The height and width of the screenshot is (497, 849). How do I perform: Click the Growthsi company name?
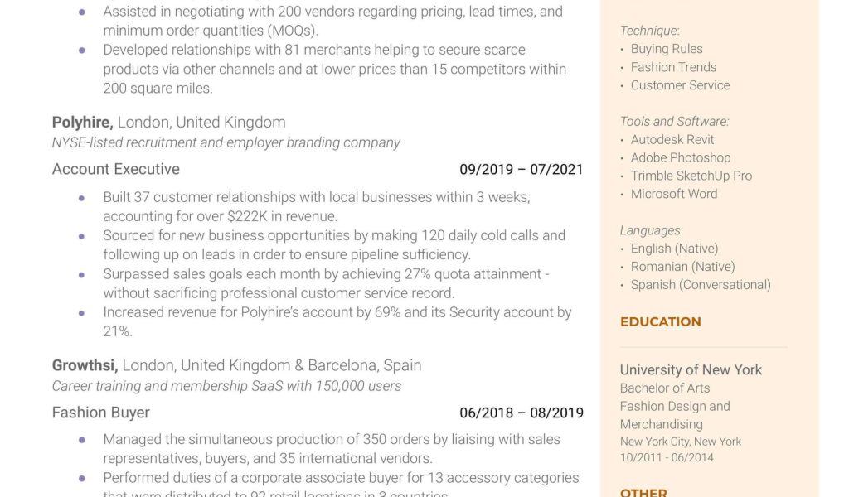pos(85,365)
